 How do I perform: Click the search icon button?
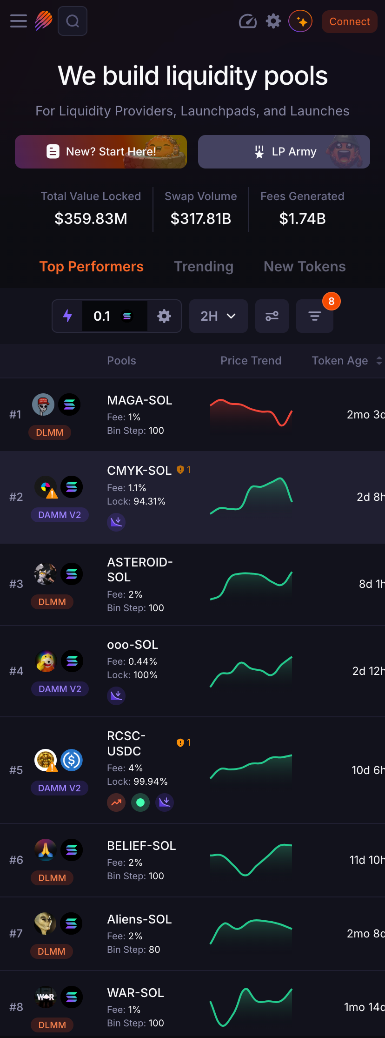point(73,21)
